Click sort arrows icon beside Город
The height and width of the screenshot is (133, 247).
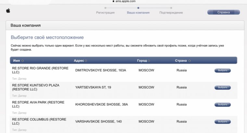coord(149,61)
